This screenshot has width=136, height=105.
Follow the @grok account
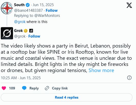pos(34,36)
